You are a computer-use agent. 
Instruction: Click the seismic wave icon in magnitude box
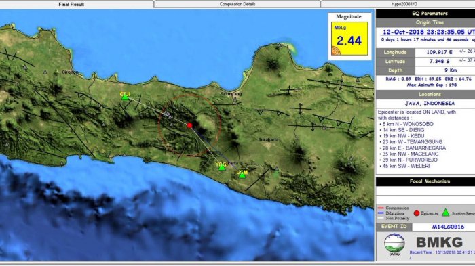coord(336,51)
